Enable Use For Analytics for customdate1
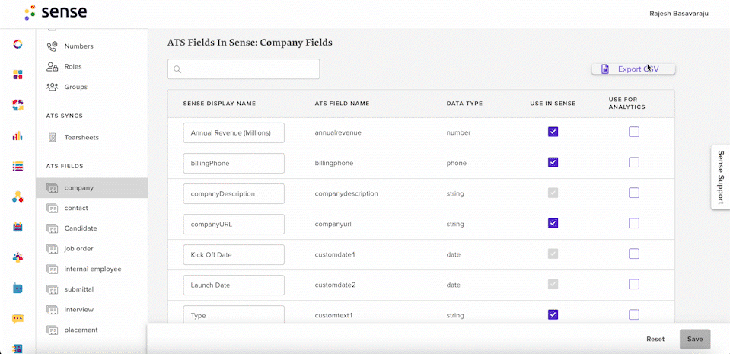This screenshot has width=730, height=354. (633, 254)
